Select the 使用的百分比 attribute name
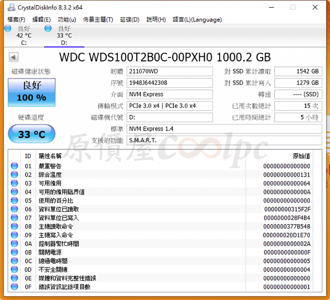The image size is (330, 300). click(56, 201)
